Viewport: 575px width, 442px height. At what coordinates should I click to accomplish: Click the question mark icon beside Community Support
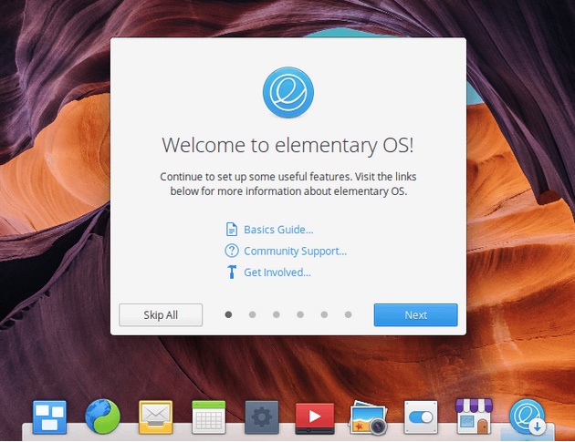232,251
